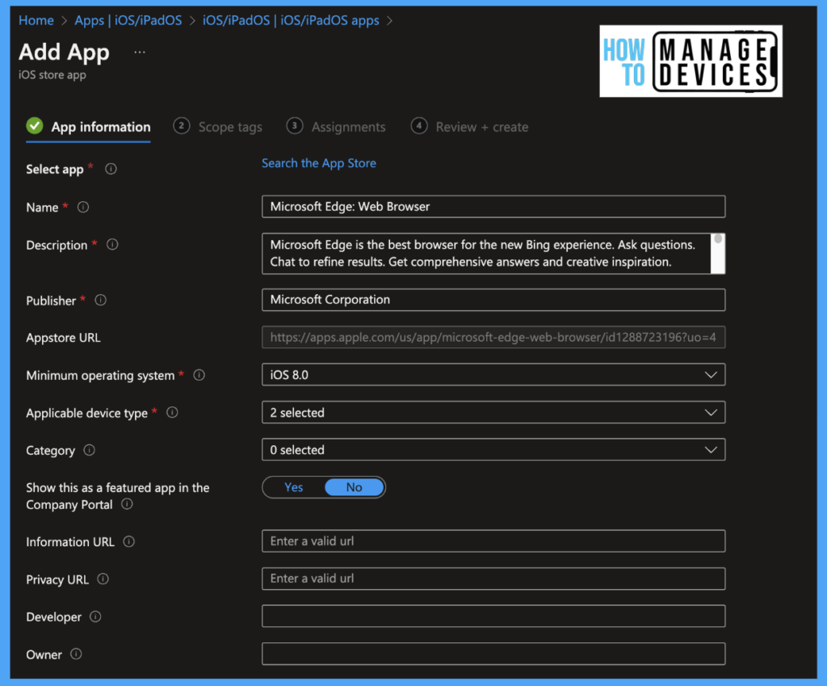Click the Privacy URL input field
The image size is (827, 686).
tap(493, 579)
